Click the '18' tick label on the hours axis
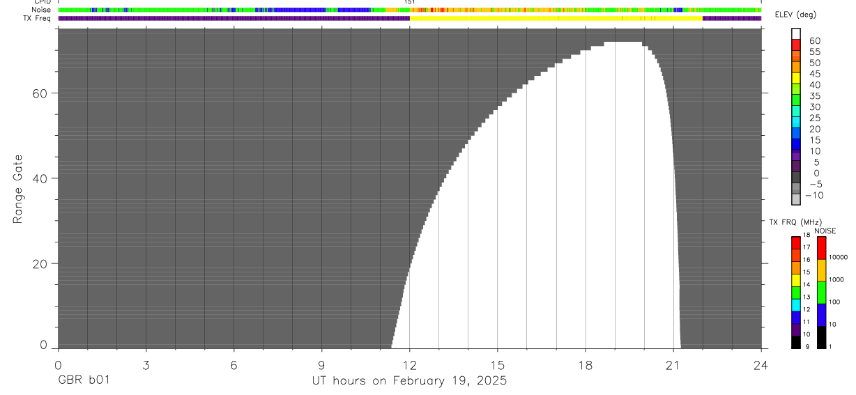This screenshot has height=395, width=856. (x=586, y=364)
